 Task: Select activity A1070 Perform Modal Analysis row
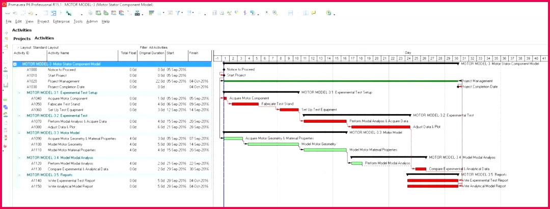[x=76, y=121]
